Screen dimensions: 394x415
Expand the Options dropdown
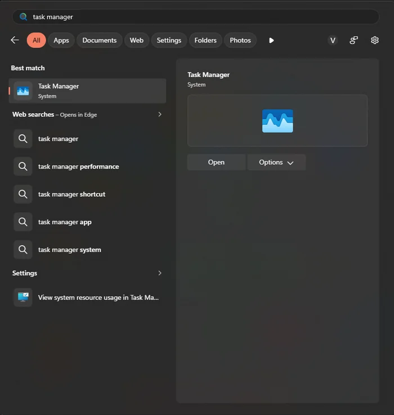pyautogui.click(x=276, y=163)
